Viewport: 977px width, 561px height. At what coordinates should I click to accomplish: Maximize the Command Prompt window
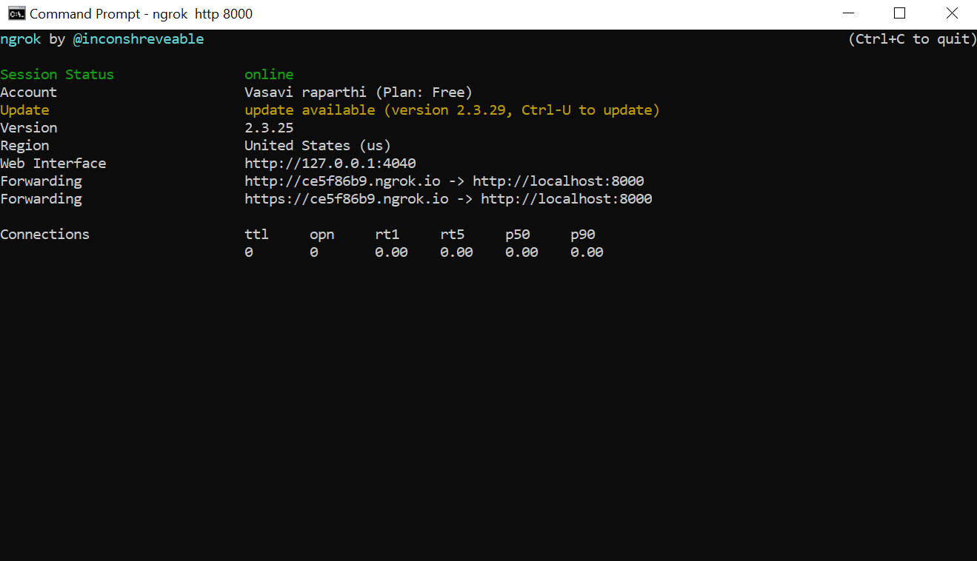[899, 13]
